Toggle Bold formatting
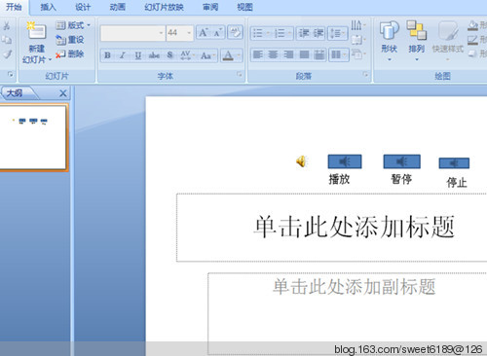Viewport: 487px width, 356px height. 107,55
